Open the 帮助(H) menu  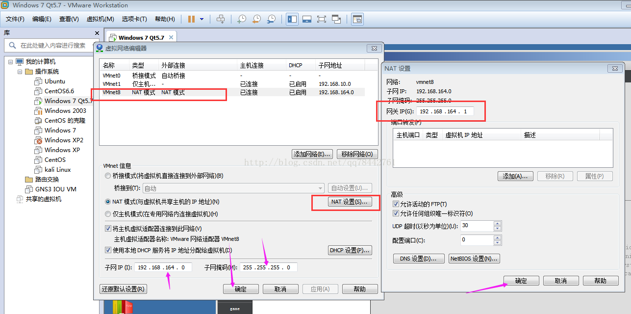click(165, 19)
